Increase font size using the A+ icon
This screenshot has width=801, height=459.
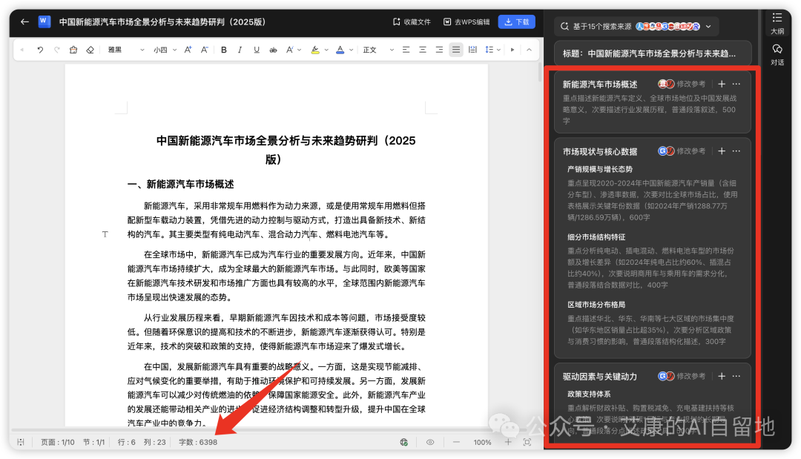186,50
